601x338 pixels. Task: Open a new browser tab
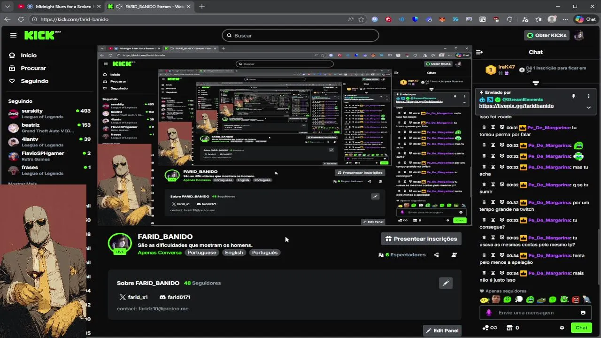coord(202,7)
